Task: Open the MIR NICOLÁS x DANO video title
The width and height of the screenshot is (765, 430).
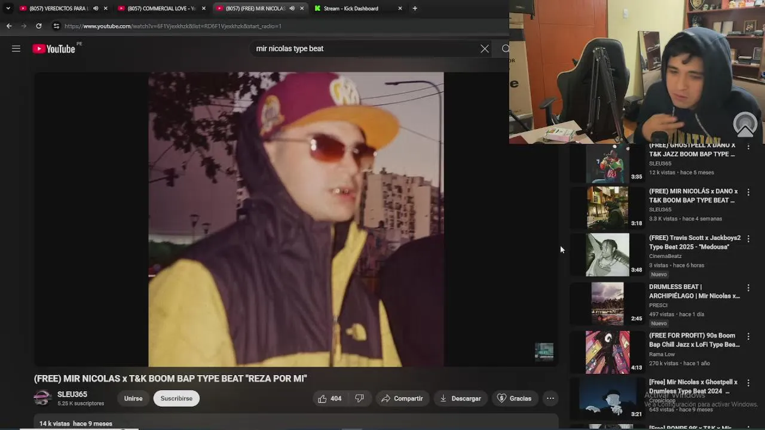Action: pos(693,196)
